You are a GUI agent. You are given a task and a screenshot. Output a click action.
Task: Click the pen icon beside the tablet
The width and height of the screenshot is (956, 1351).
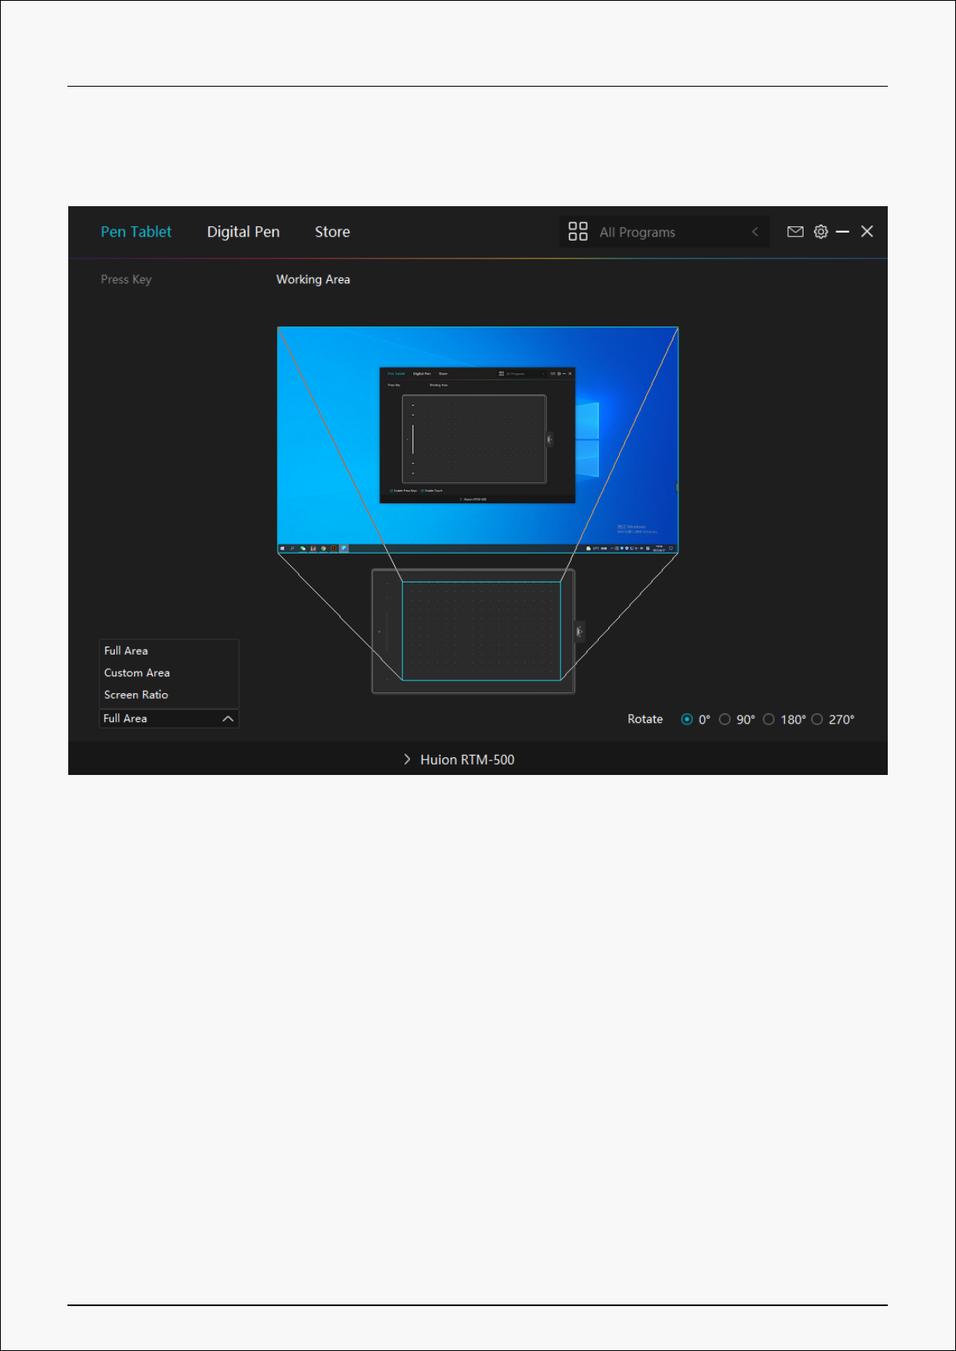click(x=580, y=632)
